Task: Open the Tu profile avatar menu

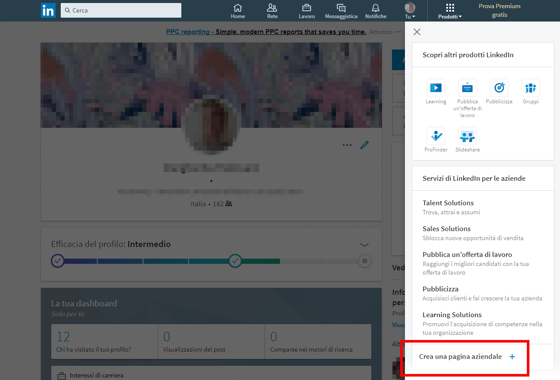Action: 410,11
